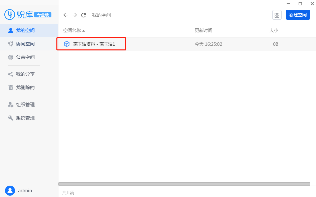Click the 更新时间 column header
The image size is (316, 197).
click(x=203, y=30)
